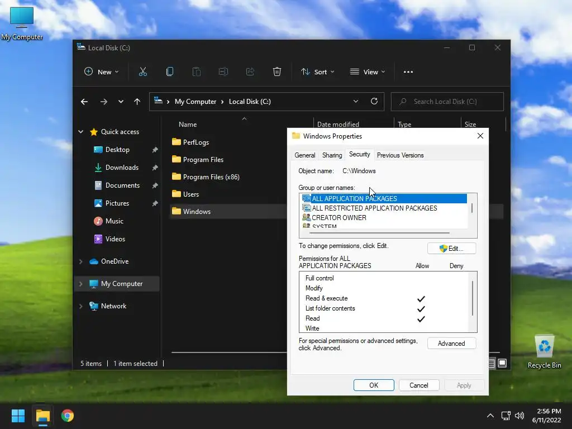
Task: Unpin Pictures from Quick access
Action: click(x=155, y=203)
